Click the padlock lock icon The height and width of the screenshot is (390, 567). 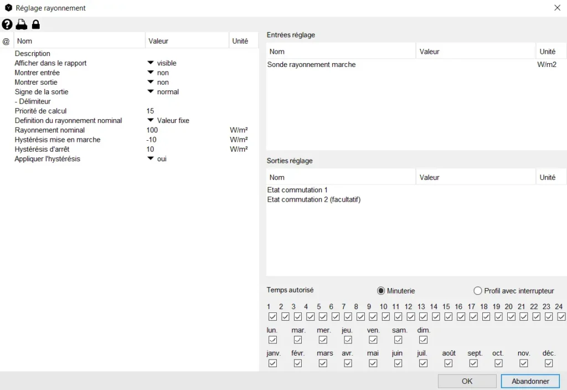pyautogui.click(x=35, y=24)
